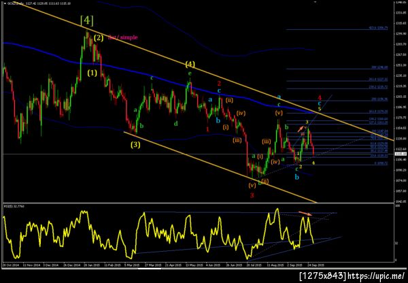This screenshot has width=408, height=283.
Task: Click the RSI scale value 100
Action: click(x=398, y=206)
